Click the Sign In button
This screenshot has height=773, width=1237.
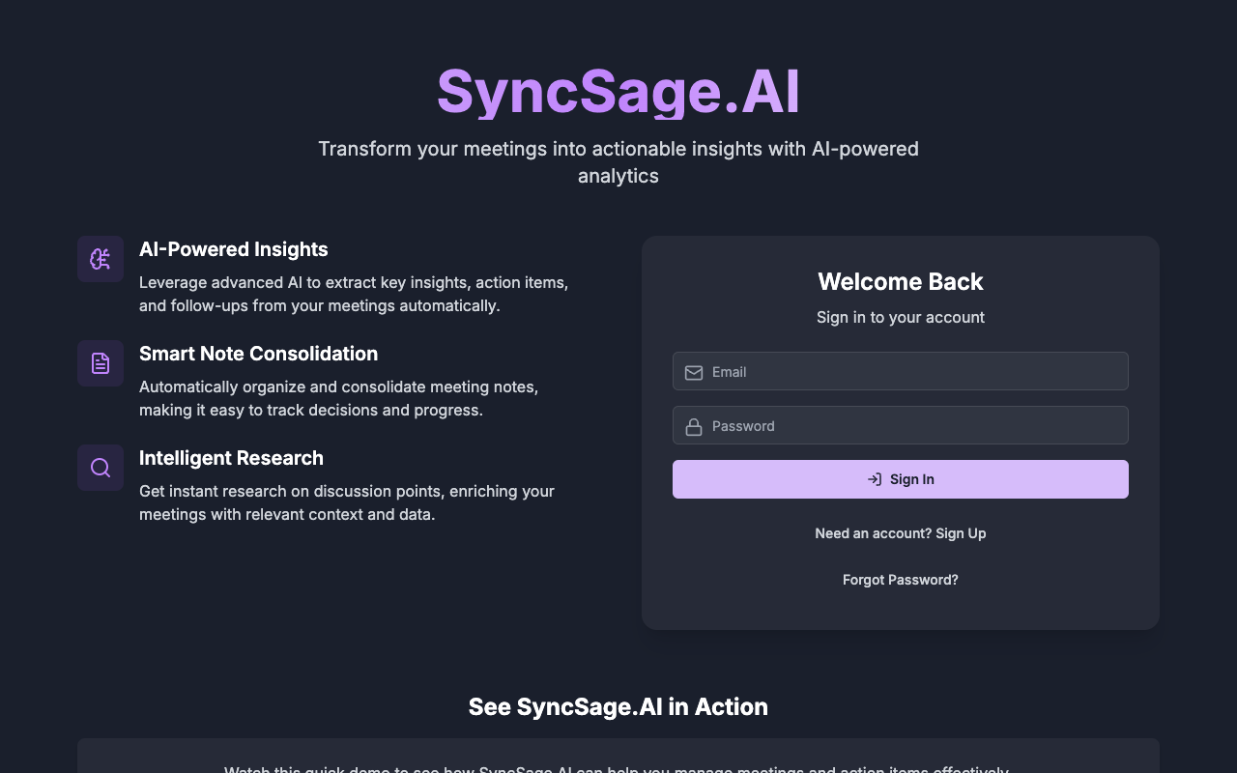click(x=901, y=479)
